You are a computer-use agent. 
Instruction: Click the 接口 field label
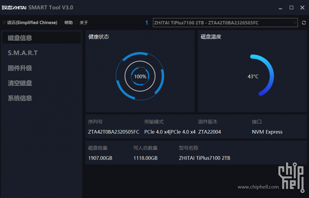coord(257,122)
